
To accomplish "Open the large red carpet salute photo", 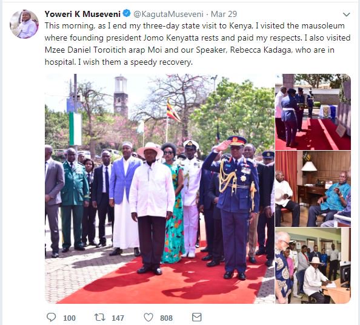I will [159, 189].
